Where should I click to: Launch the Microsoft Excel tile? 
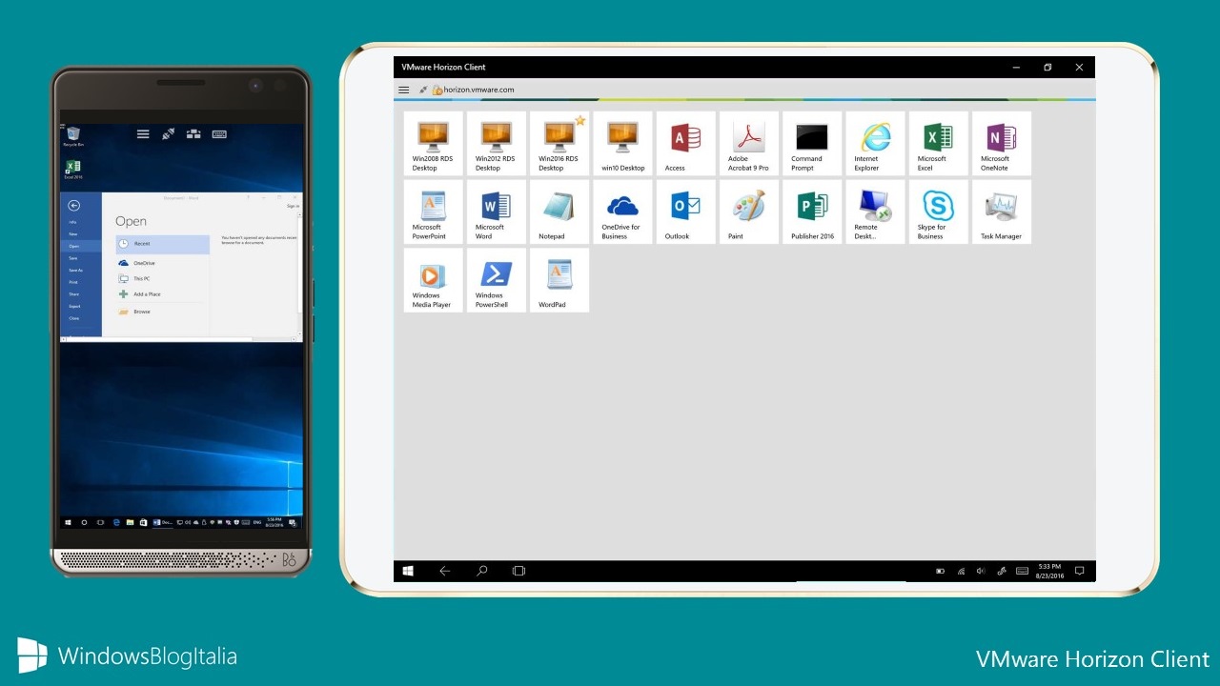(x=938, y=144)
